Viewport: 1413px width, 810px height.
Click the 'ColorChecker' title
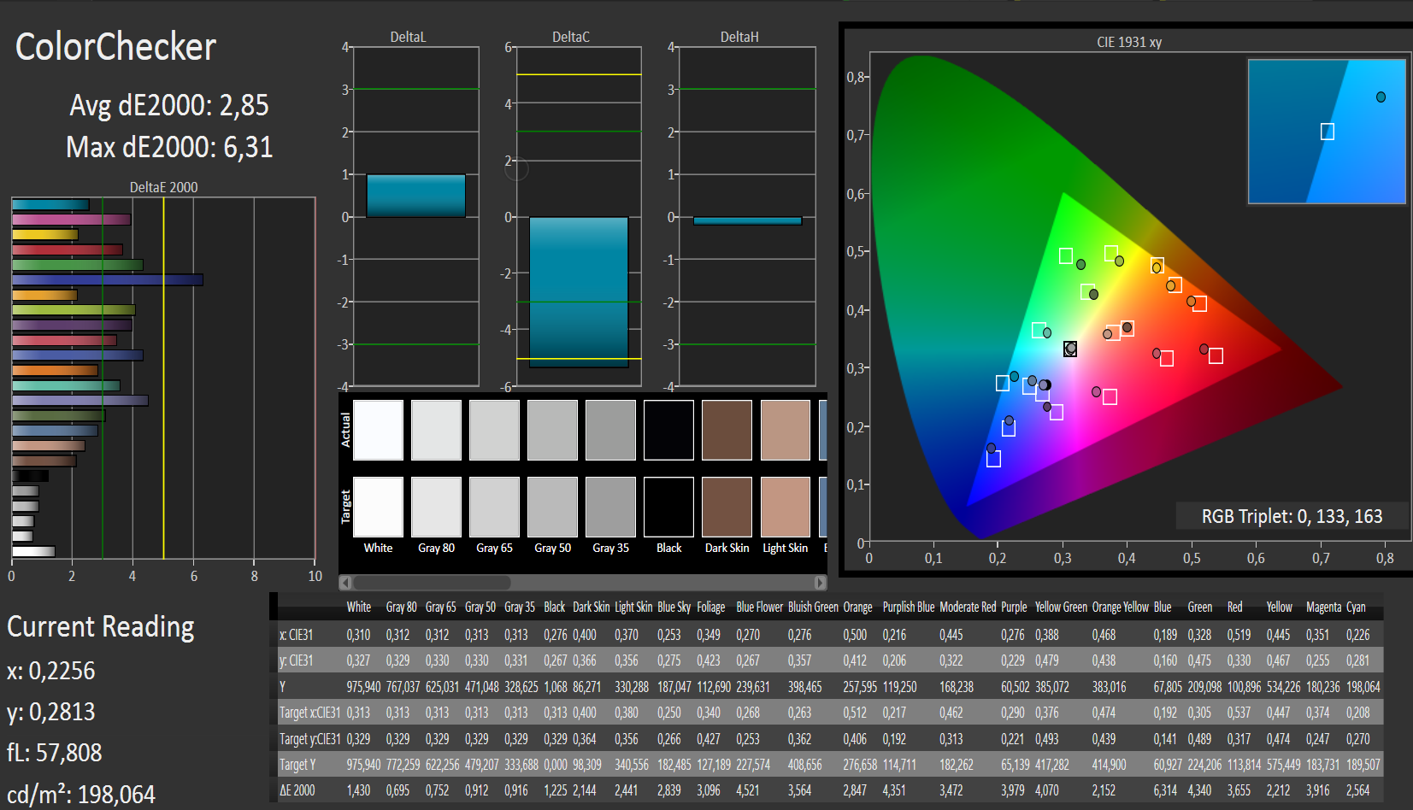116,47
